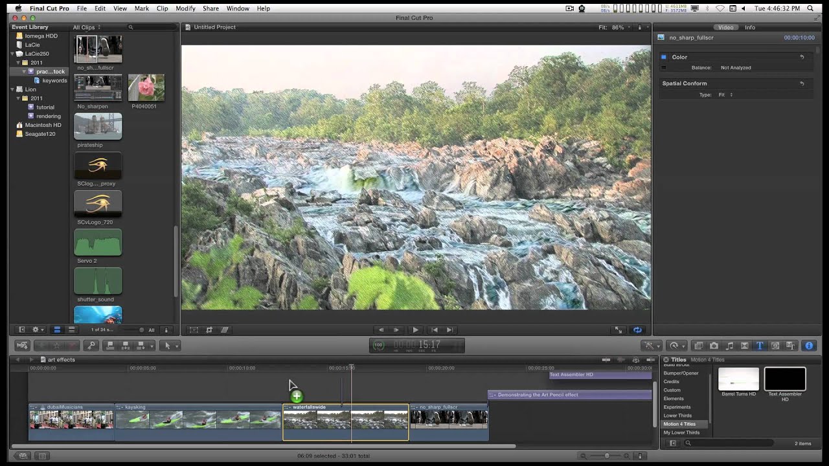The height and width of the screenshot is (466, 829).
Task: Open the Select tool arrow popup
Action: click(170, 346)
